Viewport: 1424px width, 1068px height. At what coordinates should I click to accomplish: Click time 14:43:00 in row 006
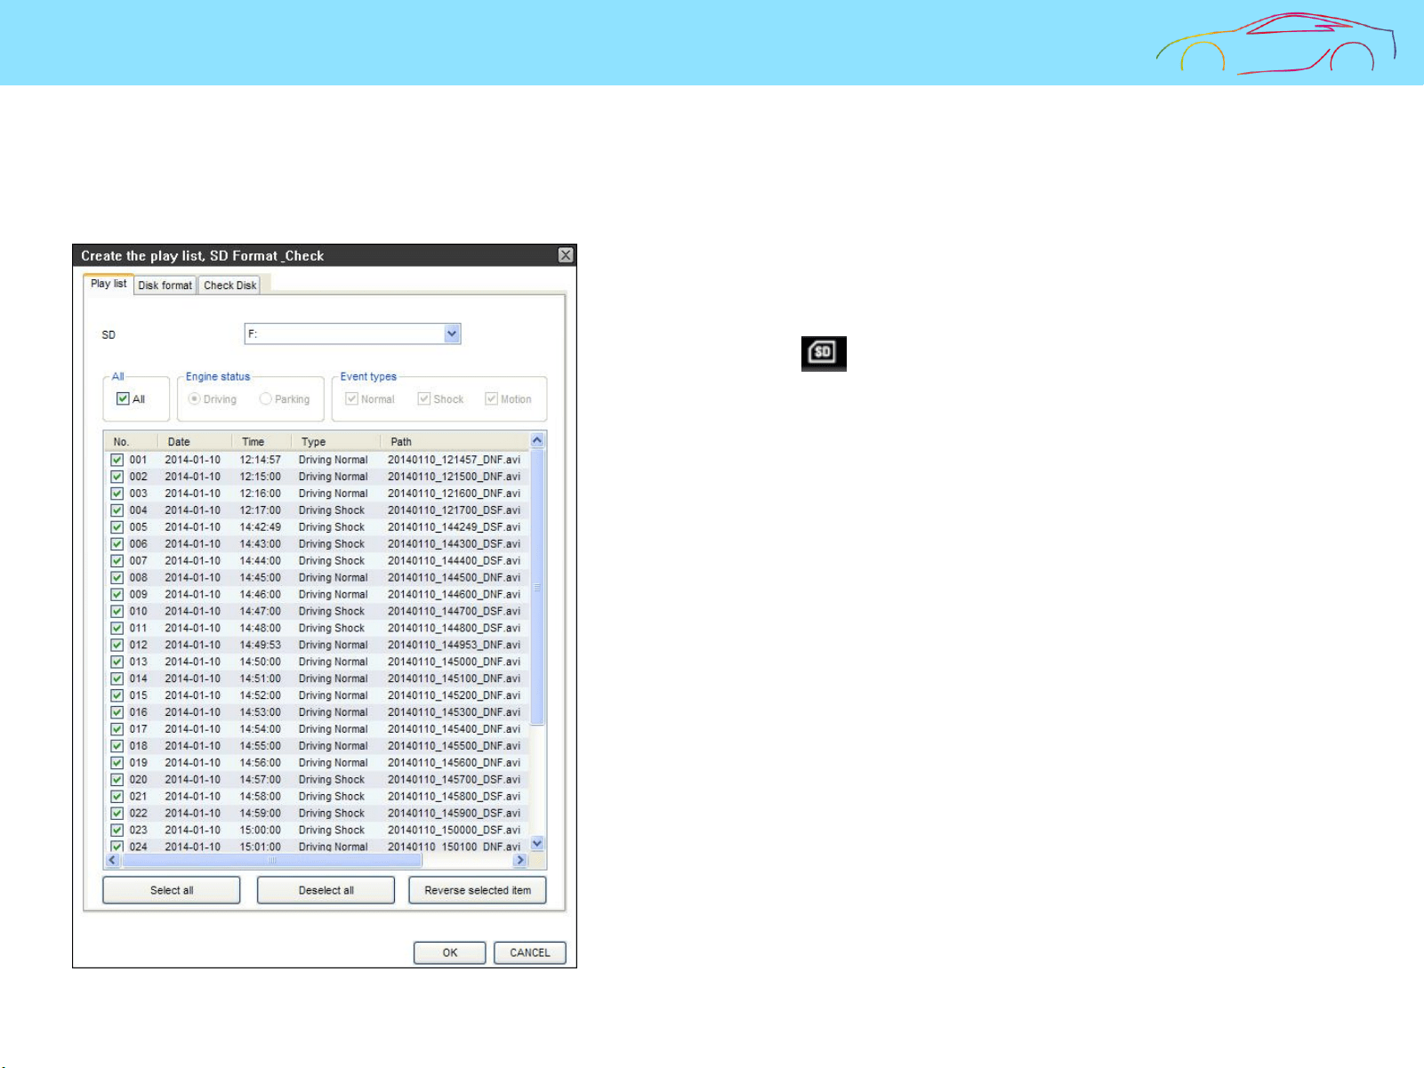coord(260,544)
